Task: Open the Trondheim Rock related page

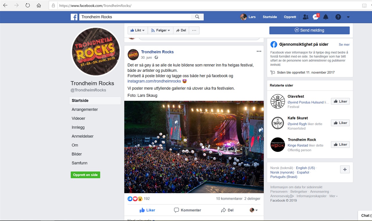Action: tap(302, 140)
